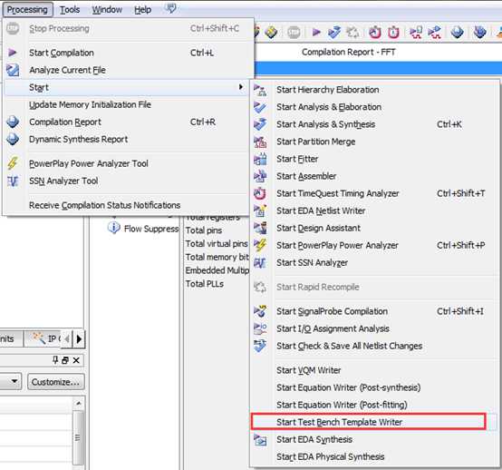
Task: Click the SSN Analyzer Tool waveform icon
Action: coord(13,181)
